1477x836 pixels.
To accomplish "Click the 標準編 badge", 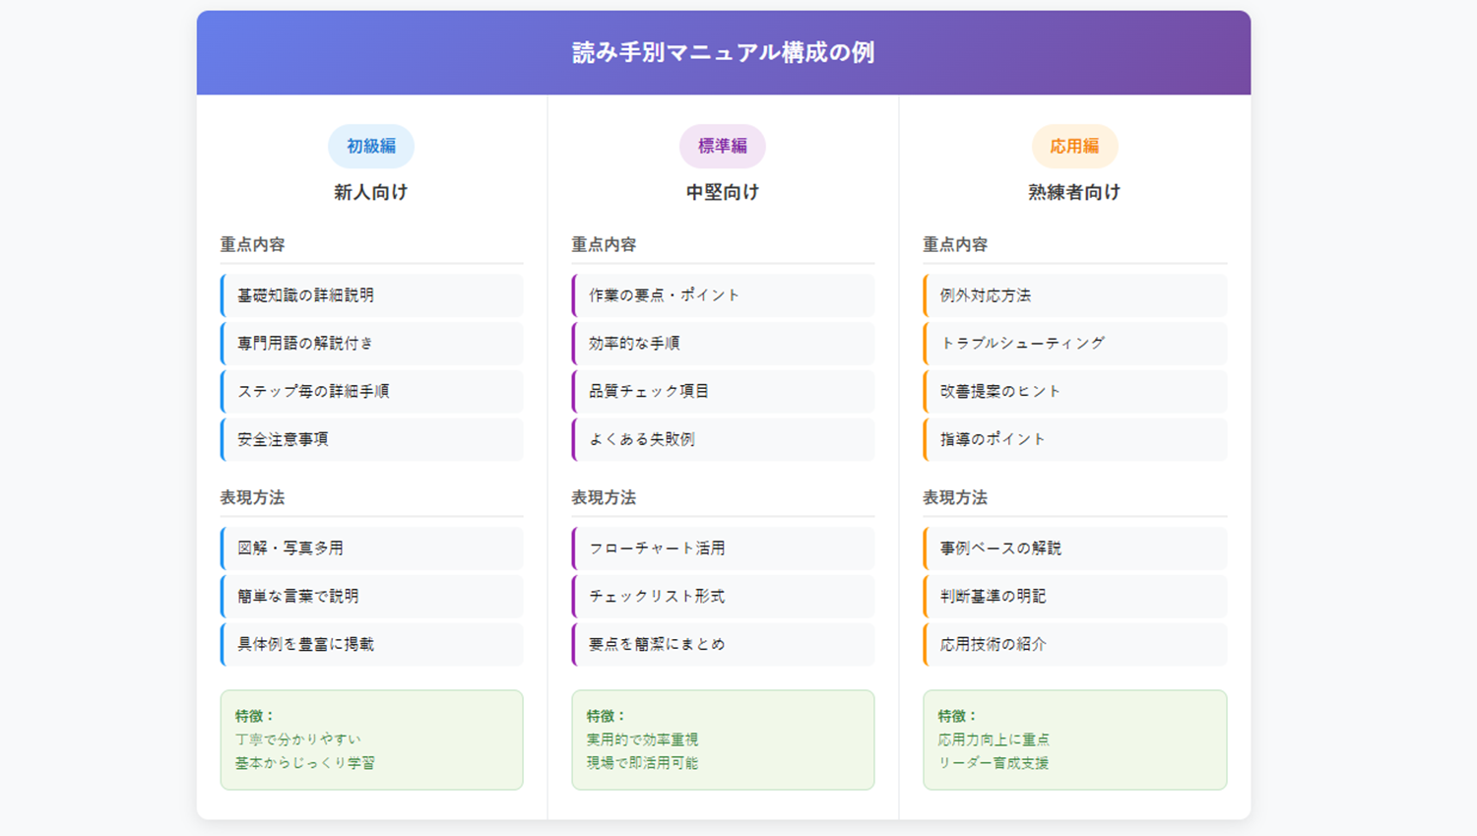I will tap(723, 147).
